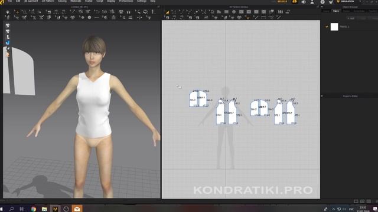Click the three vertical bars icon in 2D toolbar

pos(281,12)
